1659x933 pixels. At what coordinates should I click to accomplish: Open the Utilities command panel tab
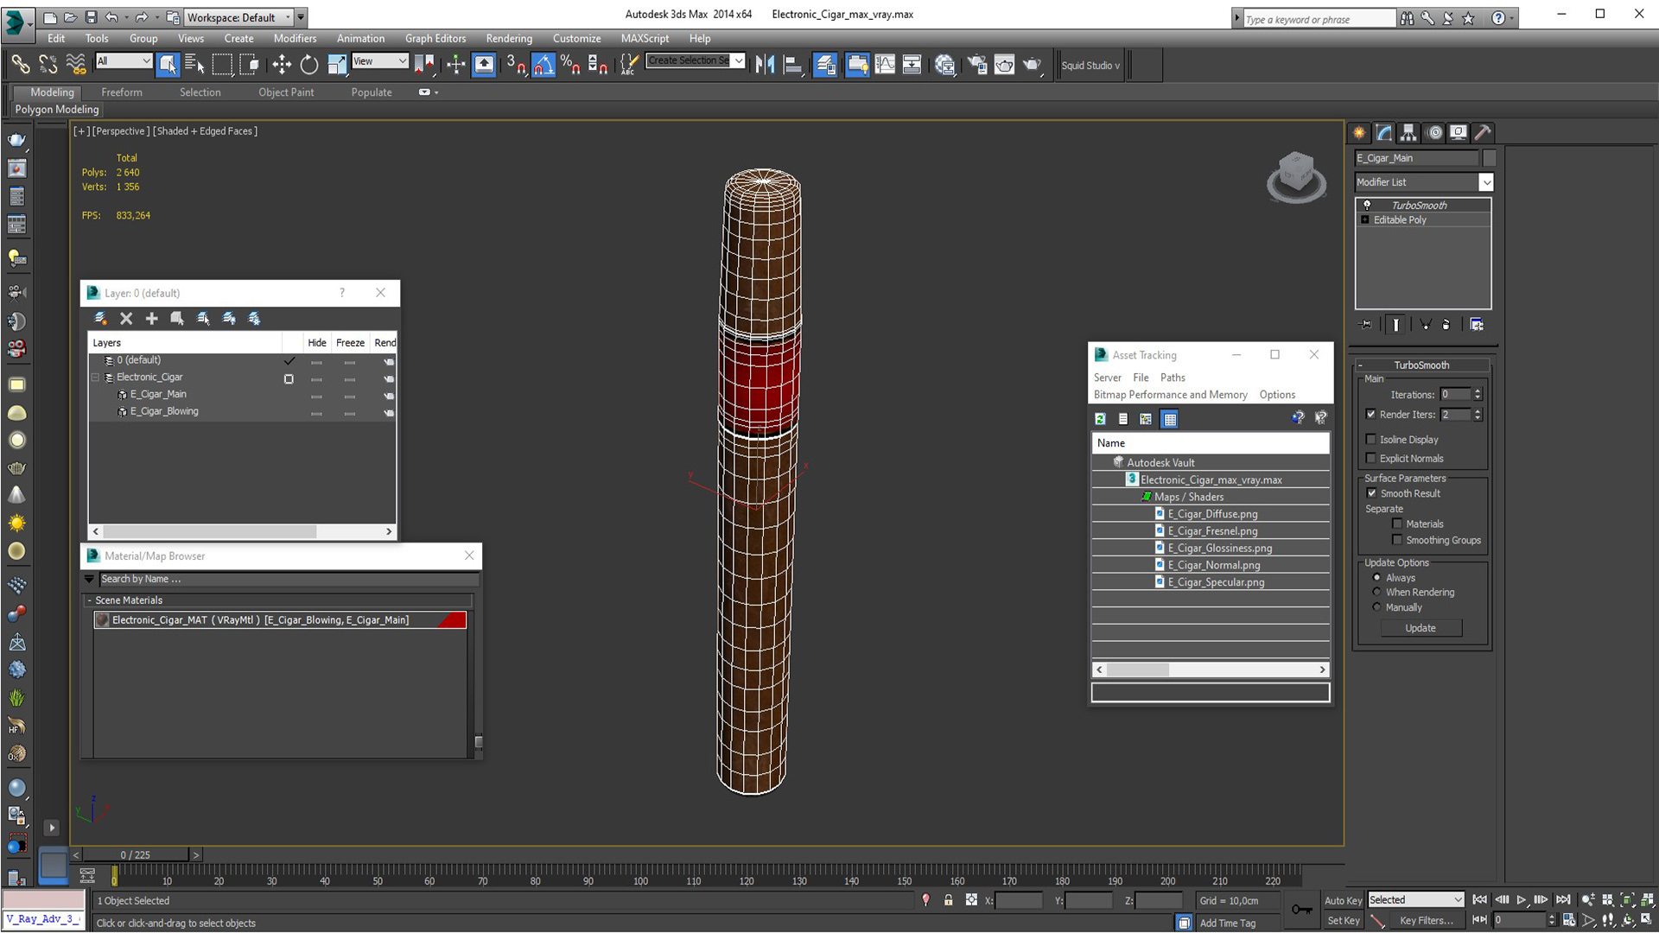coord(1483,132)
